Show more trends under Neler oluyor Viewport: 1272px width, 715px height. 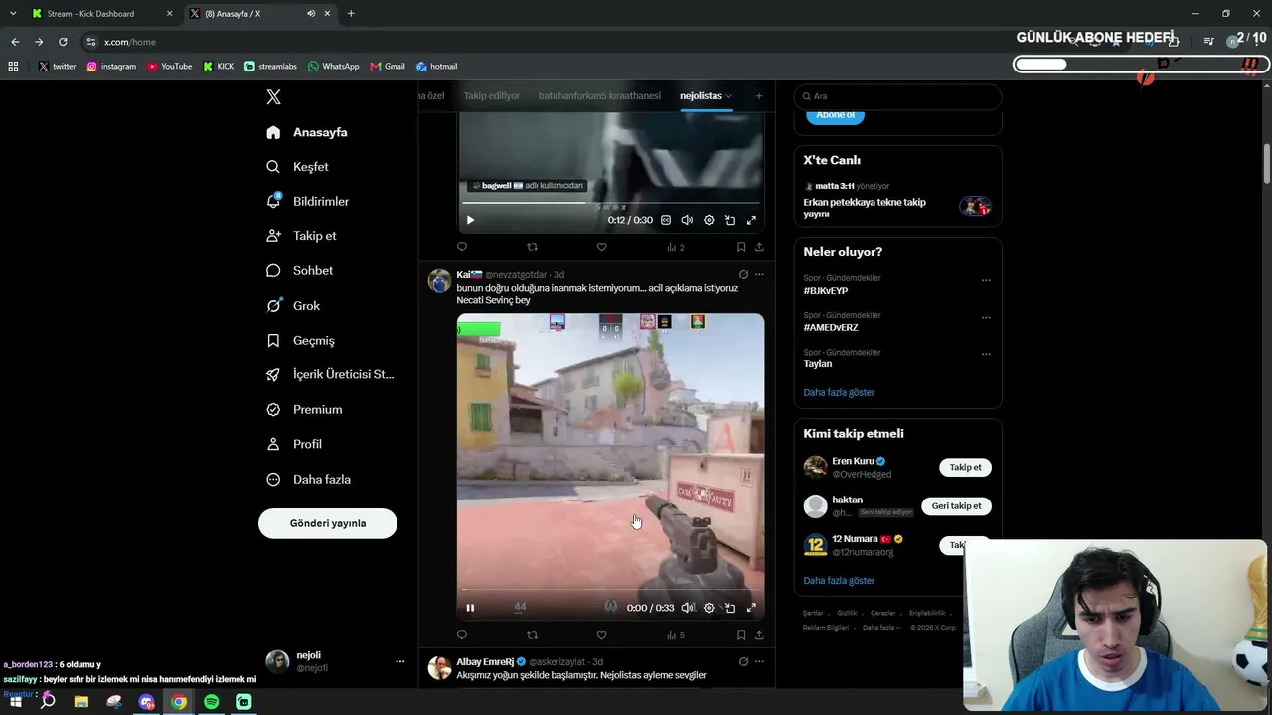tap(839, 392)
